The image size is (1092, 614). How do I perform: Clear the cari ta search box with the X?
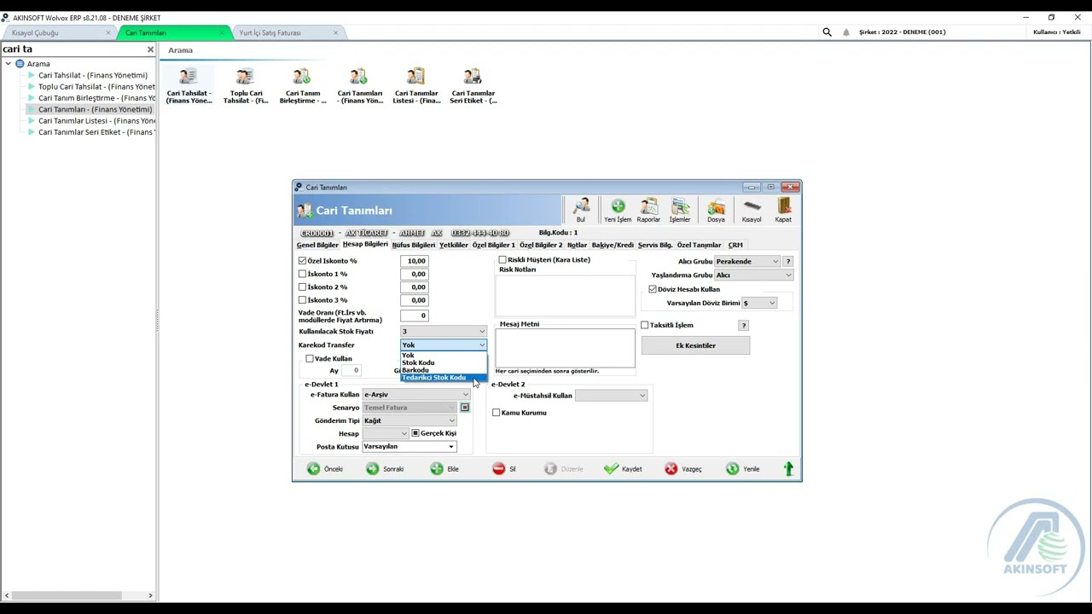point(150,49)
